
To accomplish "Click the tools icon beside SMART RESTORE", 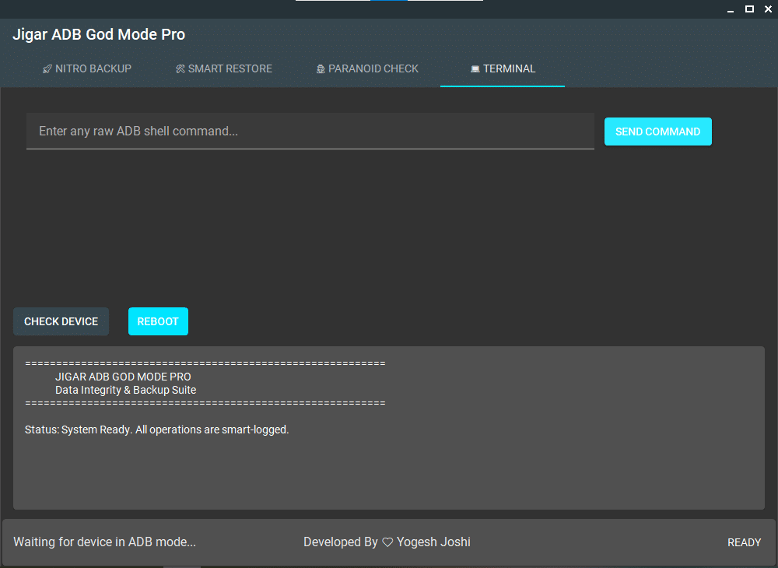I will pos(180,68).
